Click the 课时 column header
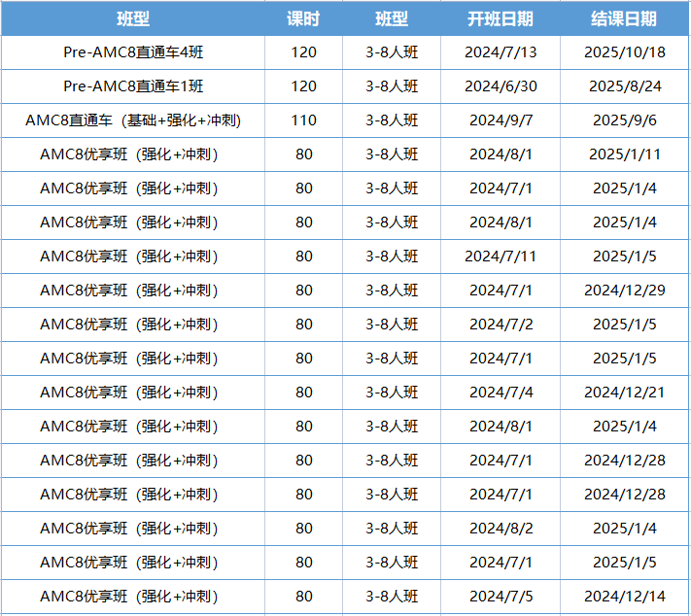 [303, 19]
